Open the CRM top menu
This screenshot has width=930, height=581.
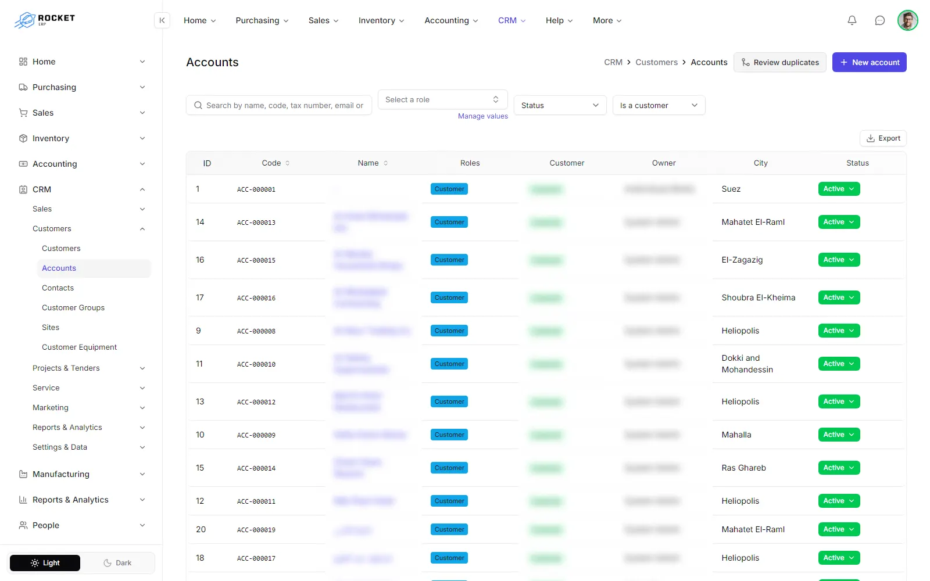[x=512, y=20]
